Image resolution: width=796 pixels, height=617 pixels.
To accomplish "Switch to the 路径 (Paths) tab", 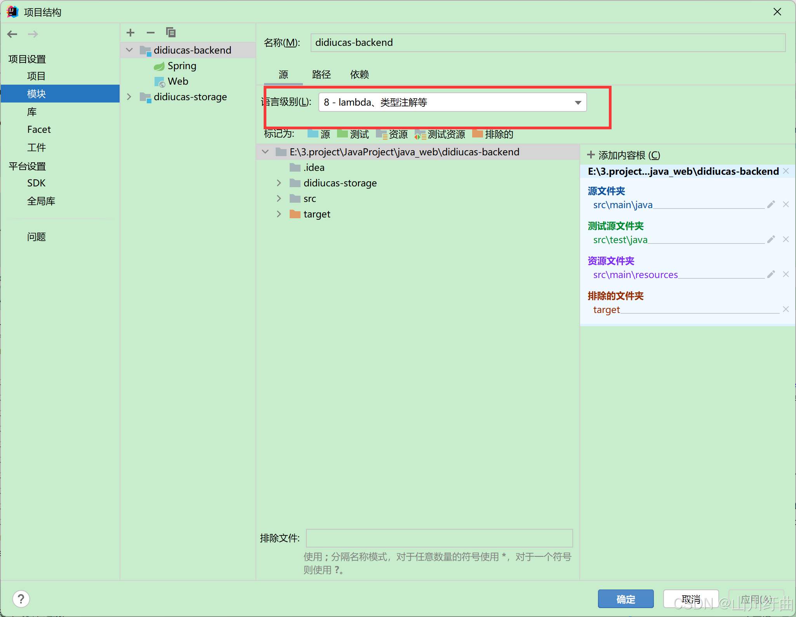I will 321,75.
